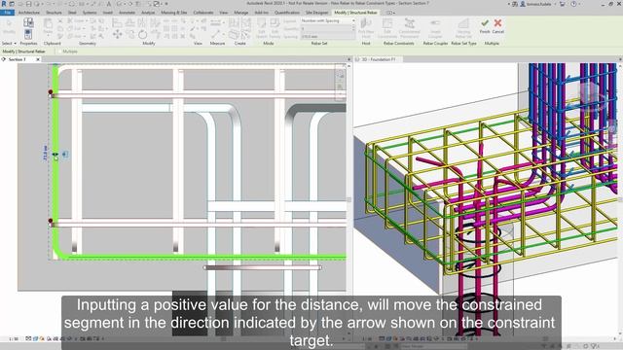Switch to the Architecture ribbon tab

29,13
